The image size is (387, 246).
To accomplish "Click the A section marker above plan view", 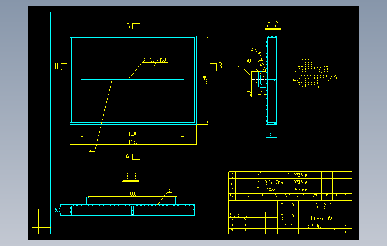I will (x=128, y=25).
